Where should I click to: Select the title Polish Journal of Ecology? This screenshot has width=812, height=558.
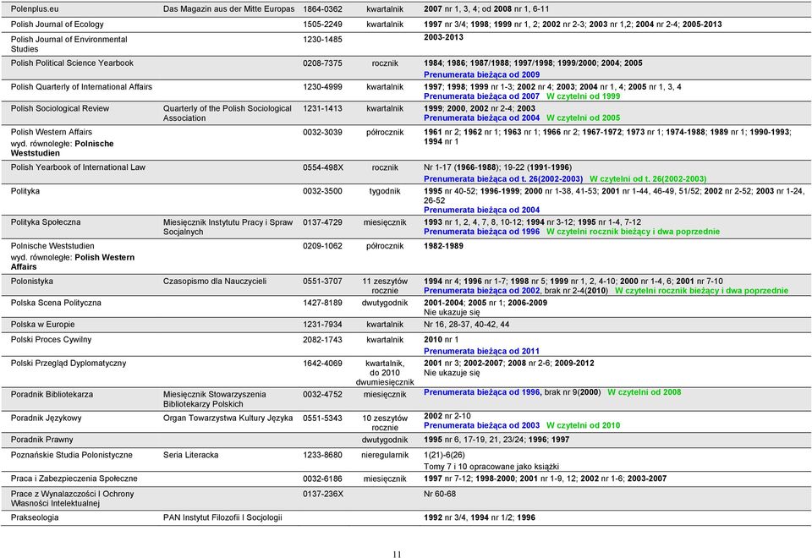[x=57, y=25]
